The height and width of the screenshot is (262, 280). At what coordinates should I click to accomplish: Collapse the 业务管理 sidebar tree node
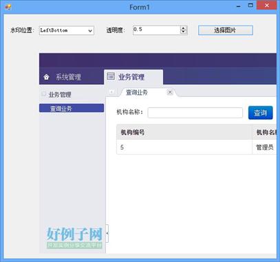(x=43, y=94)
